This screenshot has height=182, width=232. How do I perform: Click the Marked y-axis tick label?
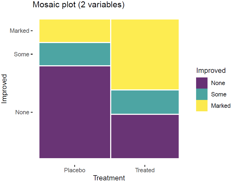[19, 31]
